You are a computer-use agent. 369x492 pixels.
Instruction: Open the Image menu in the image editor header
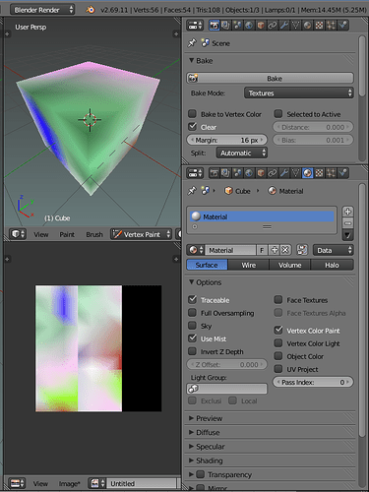[x=69, y=483]
